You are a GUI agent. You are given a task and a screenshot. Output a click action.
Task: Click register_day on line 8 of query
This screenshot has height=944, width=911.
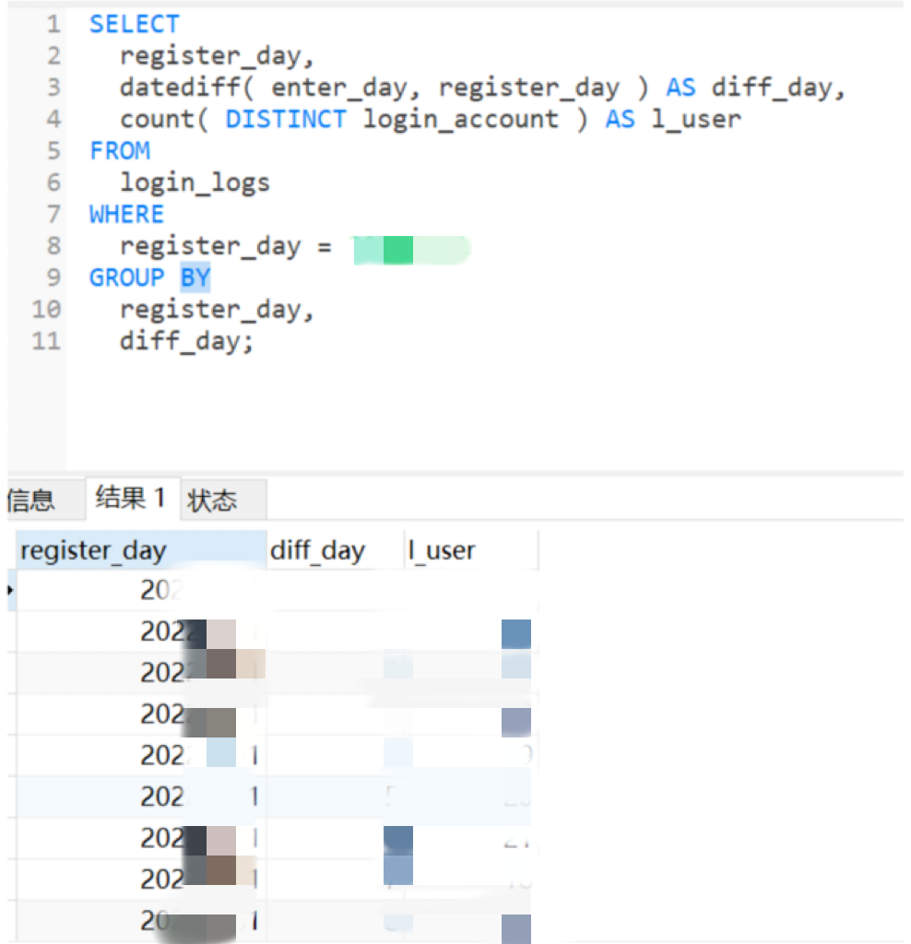point(210,247)
